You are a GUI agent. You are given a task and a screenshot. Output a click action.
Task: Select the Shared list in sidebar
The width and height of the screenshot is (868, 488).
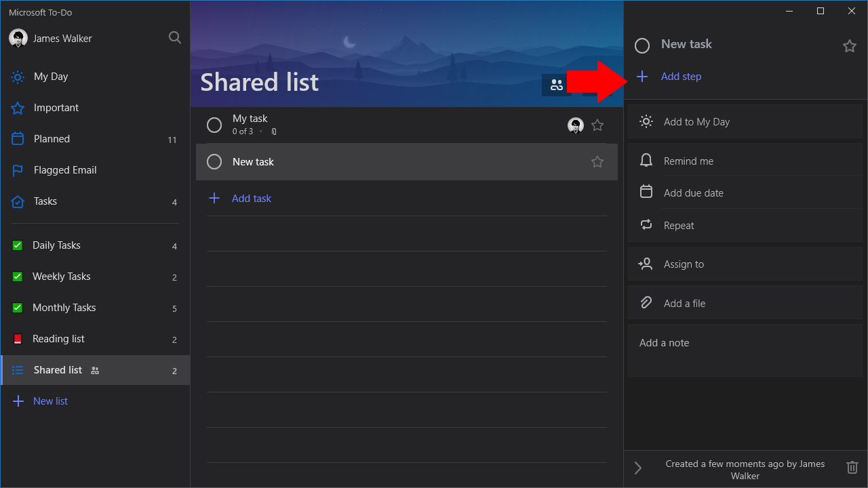point(95,370)
